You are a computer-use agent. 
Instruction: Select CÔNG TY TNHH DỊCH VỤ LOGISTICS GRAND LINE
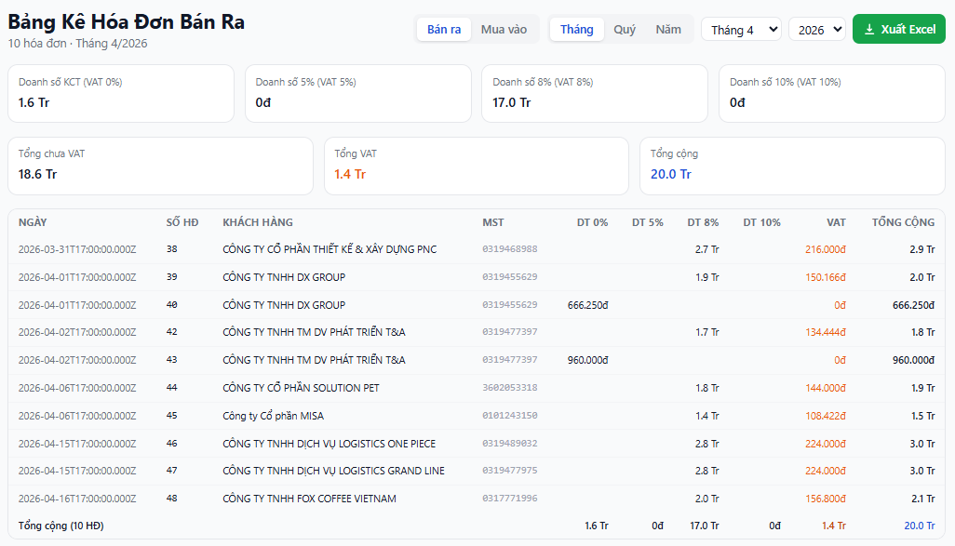click(x=334, y=471)
